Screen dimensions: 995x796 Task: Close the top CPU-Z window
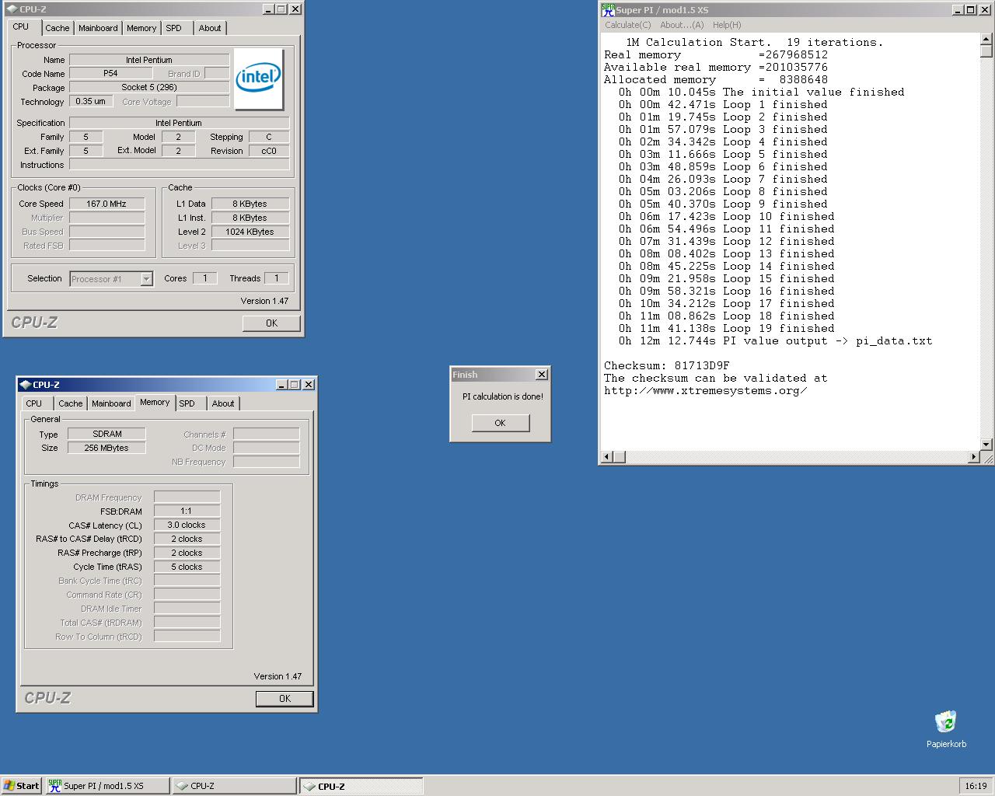tap(295, 9)
